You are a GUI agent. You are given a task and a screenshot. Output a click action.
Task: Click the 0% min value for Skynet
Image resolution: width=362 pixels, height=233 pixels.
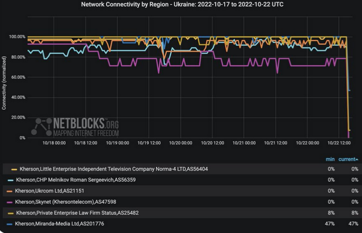[x=331, y=202]
